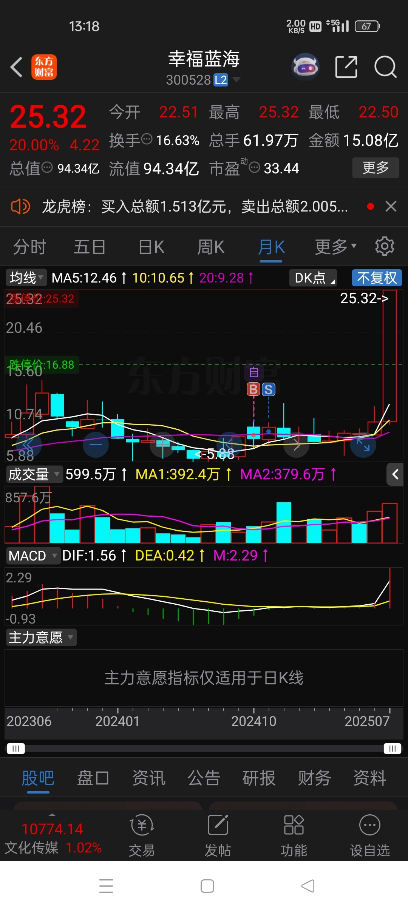Tap the 发帖 post icon

coord(218,835)
